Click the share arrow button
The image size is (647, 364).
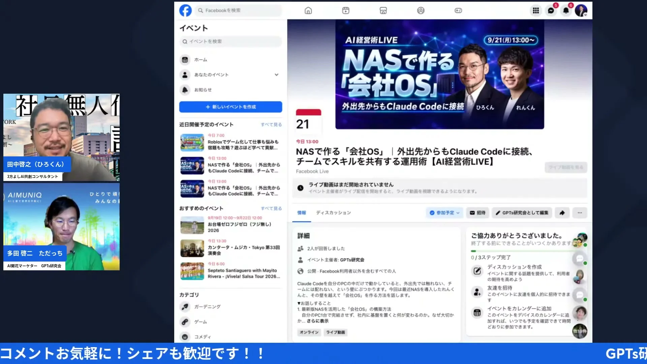(562, 213)
